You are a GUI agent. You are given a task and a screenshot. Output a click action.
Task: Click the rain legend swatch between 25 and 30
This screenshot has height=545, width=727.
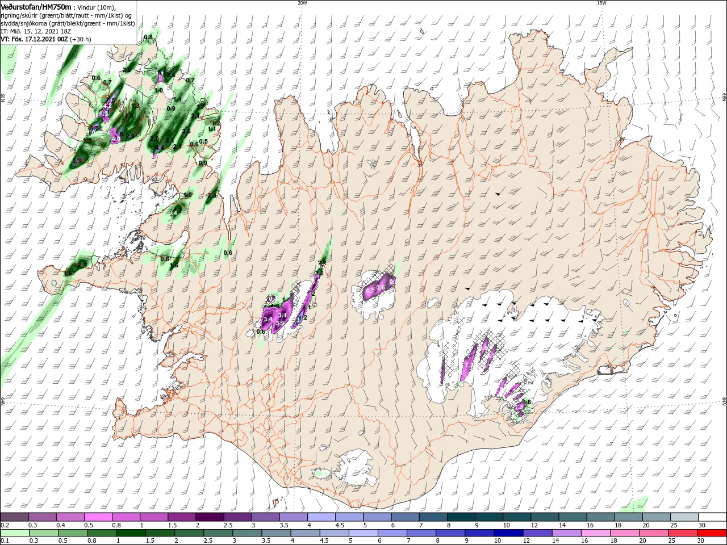[x=683, y=533]
